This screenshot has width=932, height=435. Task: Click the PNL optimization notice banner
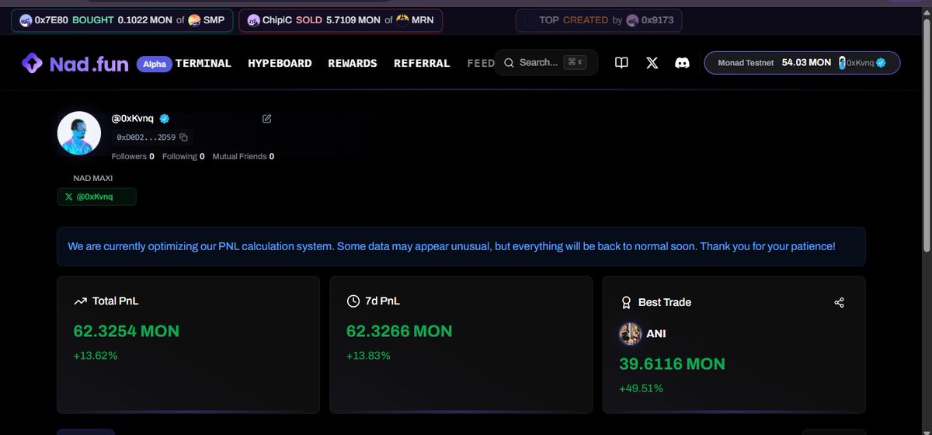461,246
